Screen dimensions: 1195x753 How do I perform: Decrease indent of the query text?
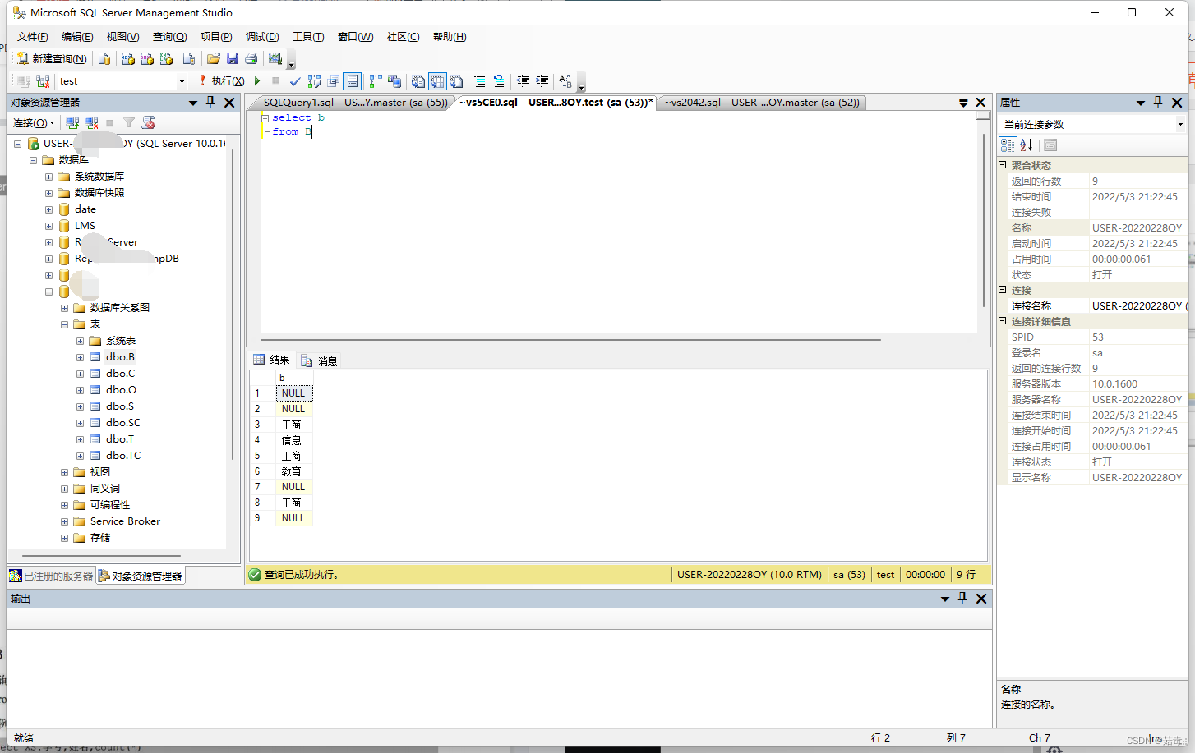[523, 81]
